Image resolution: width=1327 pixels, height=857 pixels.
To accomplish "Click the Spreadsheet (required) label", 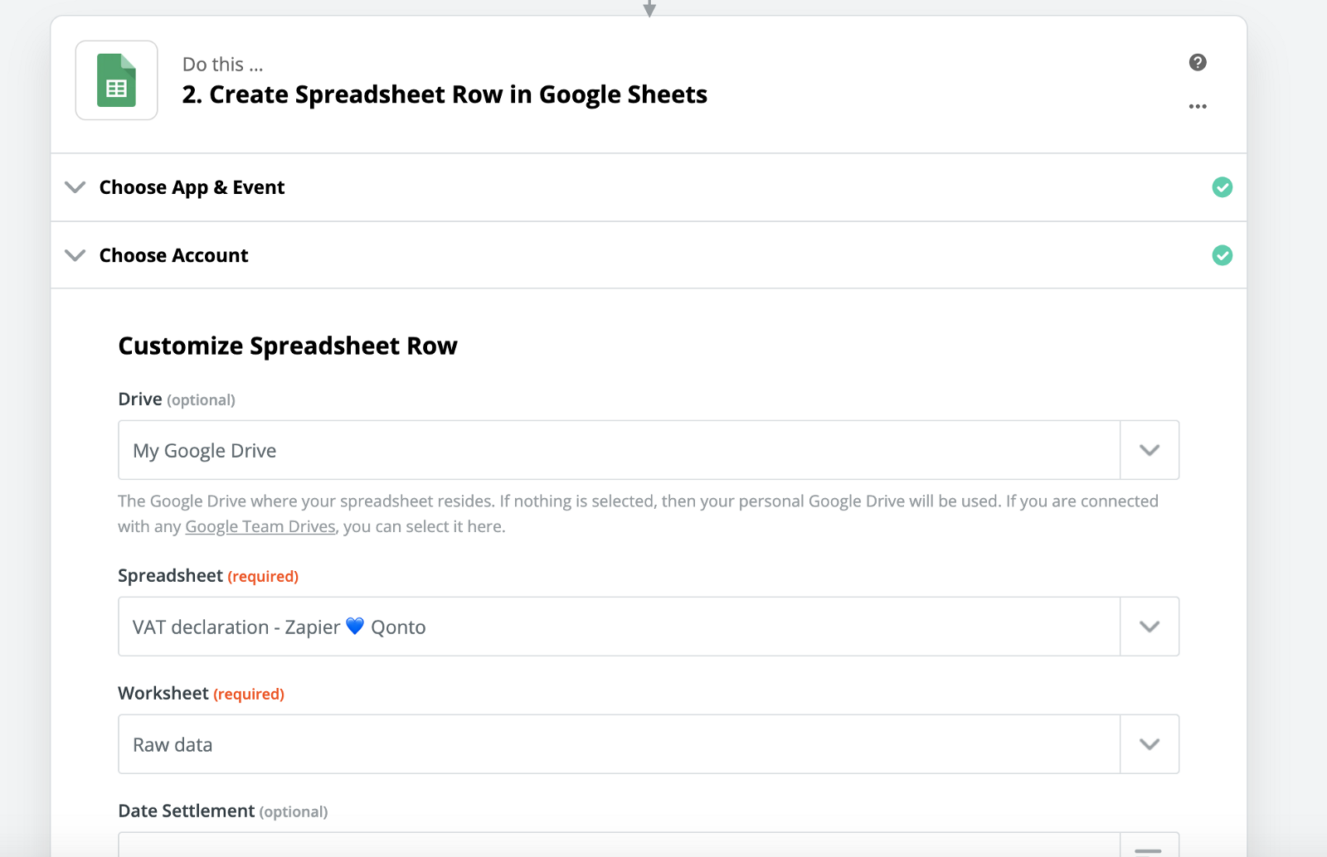I will pyautogui.click(x=208, y=575).
